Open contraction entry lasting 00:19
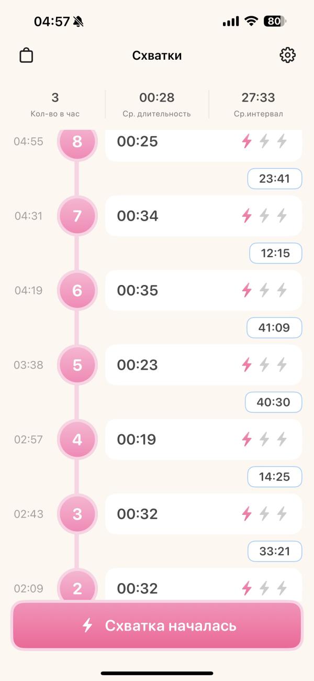This screenshot has height=681, width=314. coord(204,439)
